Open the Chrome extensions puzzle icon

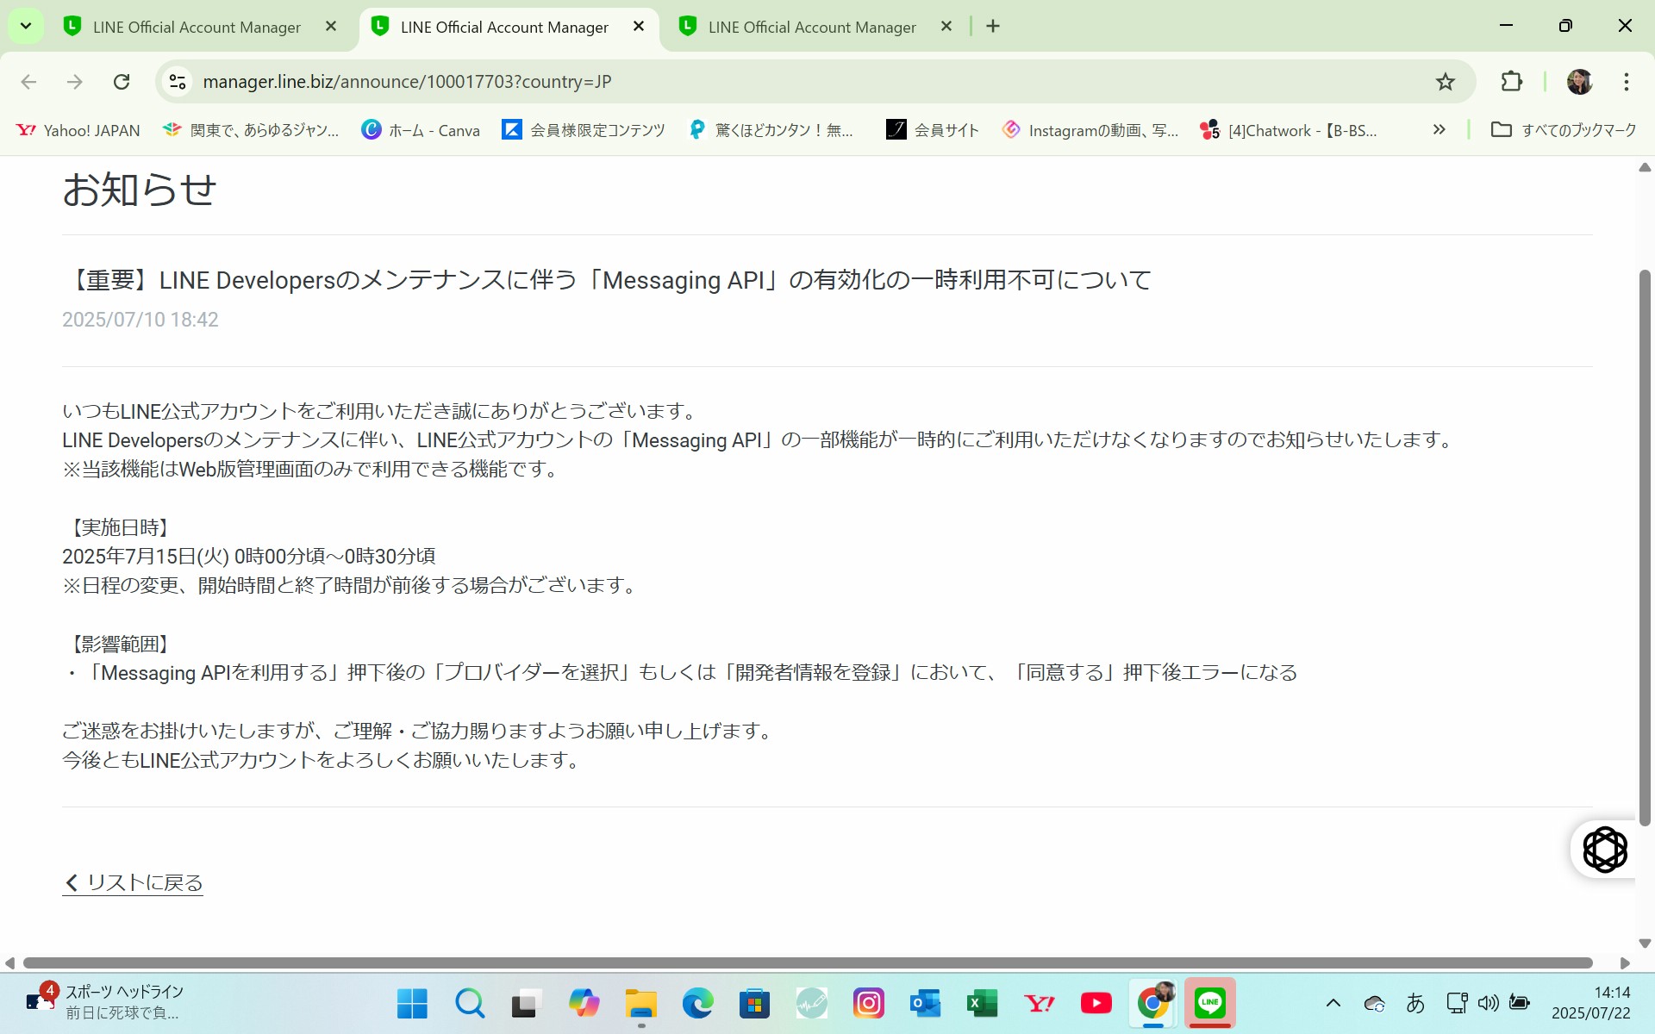click(1511, 82)
